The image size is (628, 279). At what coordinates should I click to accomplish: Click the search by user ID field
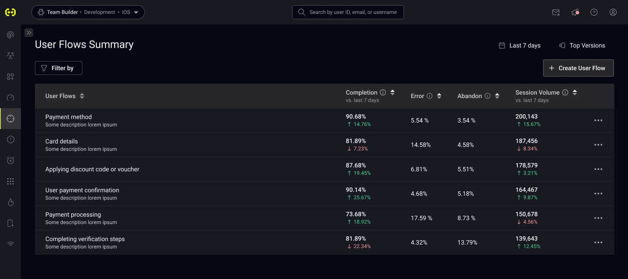click(x=348, y=12)
